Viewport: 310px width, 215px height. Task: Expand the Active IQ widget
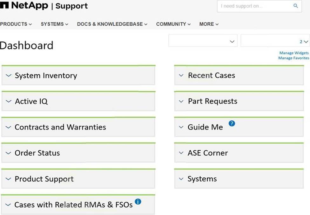click(9, 101)
